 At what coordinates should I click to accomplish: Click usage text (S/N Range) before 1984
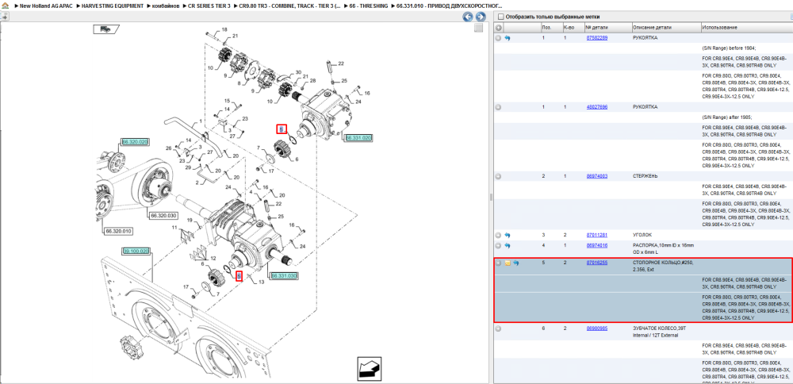pos(729,48)
